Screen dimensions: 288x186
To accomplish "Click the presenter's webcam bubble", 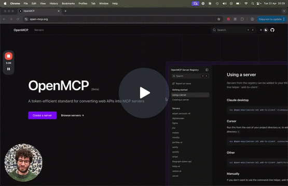I will [x=23, y=163].
